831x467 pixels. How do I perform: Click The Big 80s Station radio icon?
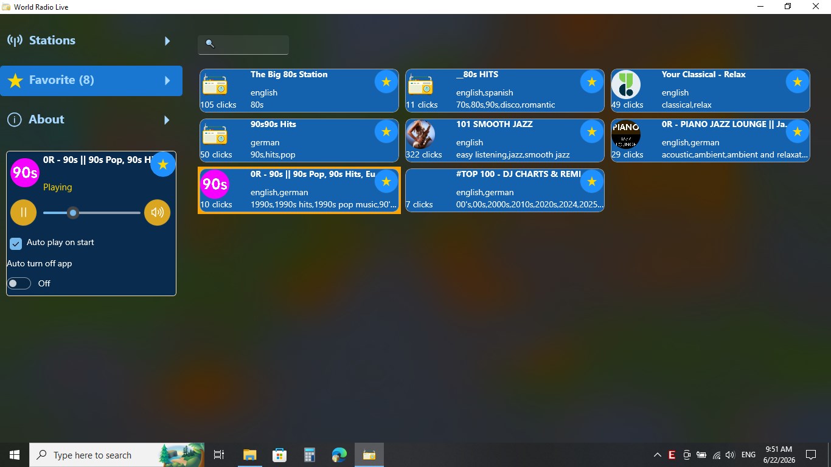tap(215, 85)
